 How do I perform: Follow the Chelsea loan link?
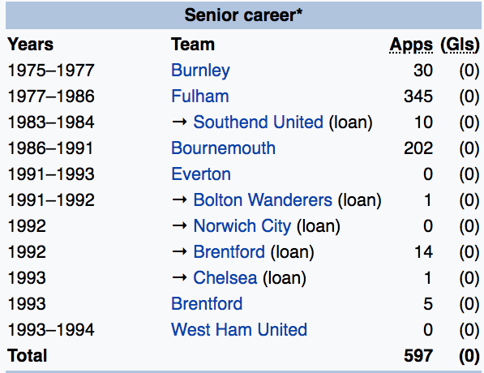[x=225, y=277]
